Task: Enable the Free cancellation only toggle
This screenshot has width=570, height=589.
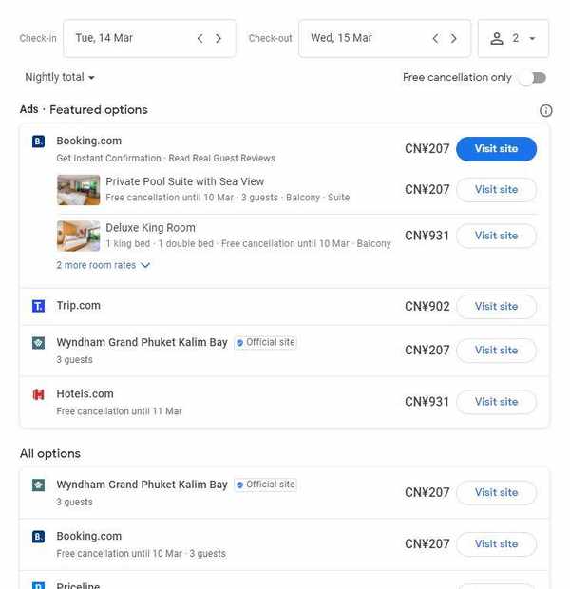Action: tap(532, 78)
